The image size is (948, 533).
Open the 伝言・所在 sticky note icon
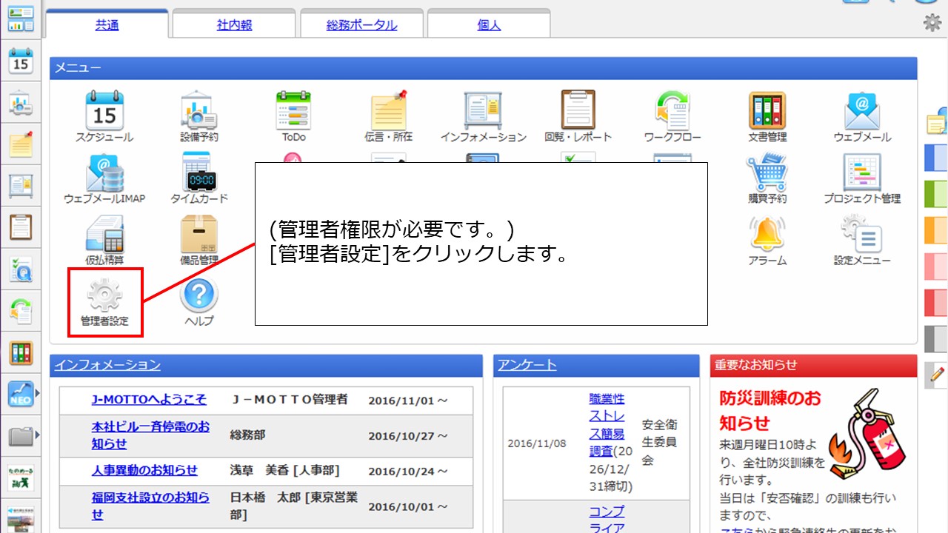click(388, 112)
